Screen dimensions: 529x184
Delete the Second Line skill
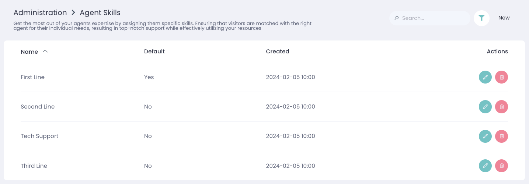(501, 107)
